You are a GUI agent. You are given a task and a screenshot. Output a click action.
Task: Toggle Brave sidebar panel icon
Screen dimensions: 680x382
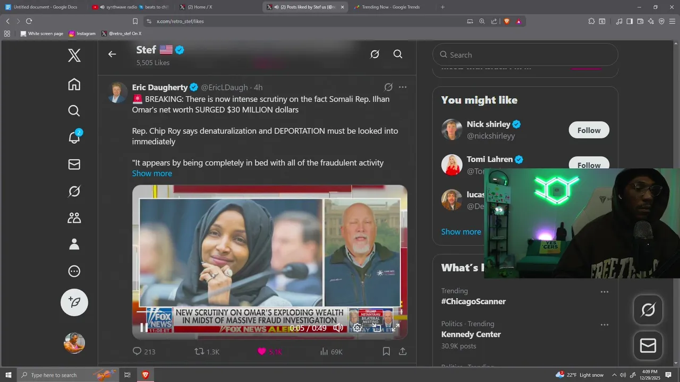pyautogui.click(x=630, y=21)
